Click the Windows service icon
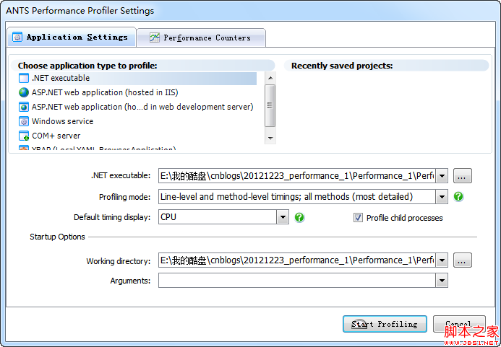Screen dimensions: 501x347 pos(24,121)
